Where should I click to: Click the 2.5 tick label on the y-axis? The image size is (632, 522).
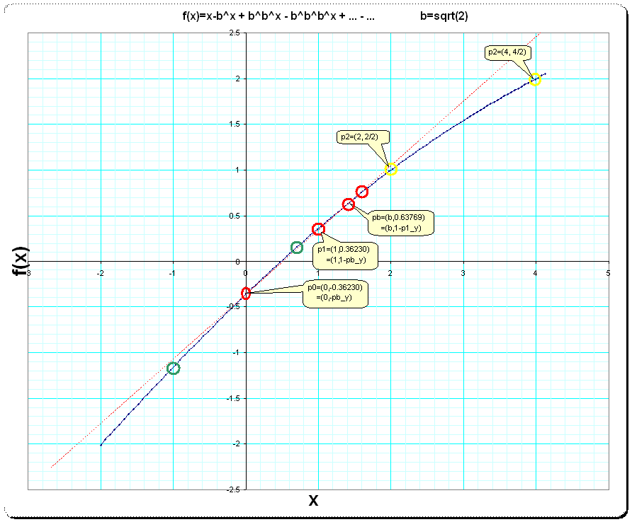tap(233, 33)
